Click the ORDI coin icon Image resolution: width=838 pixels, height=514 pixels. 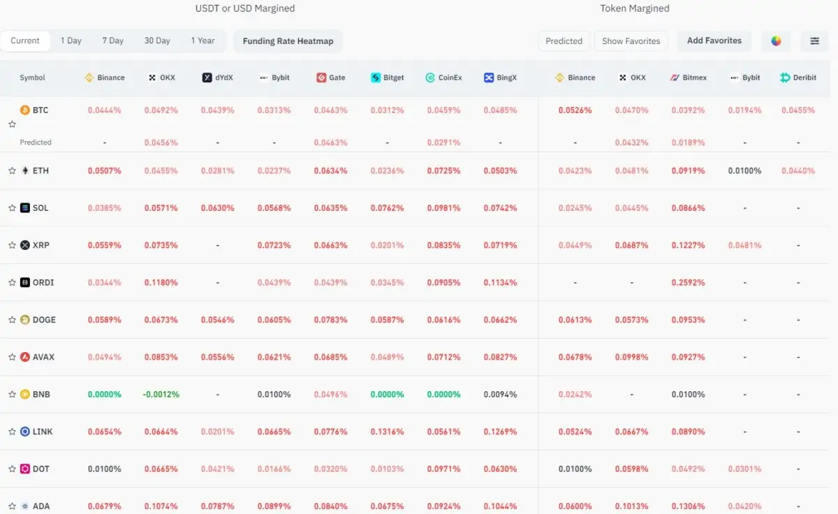click(x=25, y=283)
